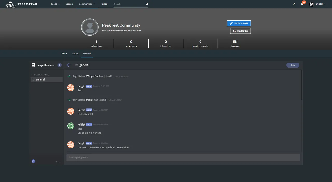Viewport: 332px width, 182px height.
Task: Click the v0.1.1 version label
Action: 58,161
